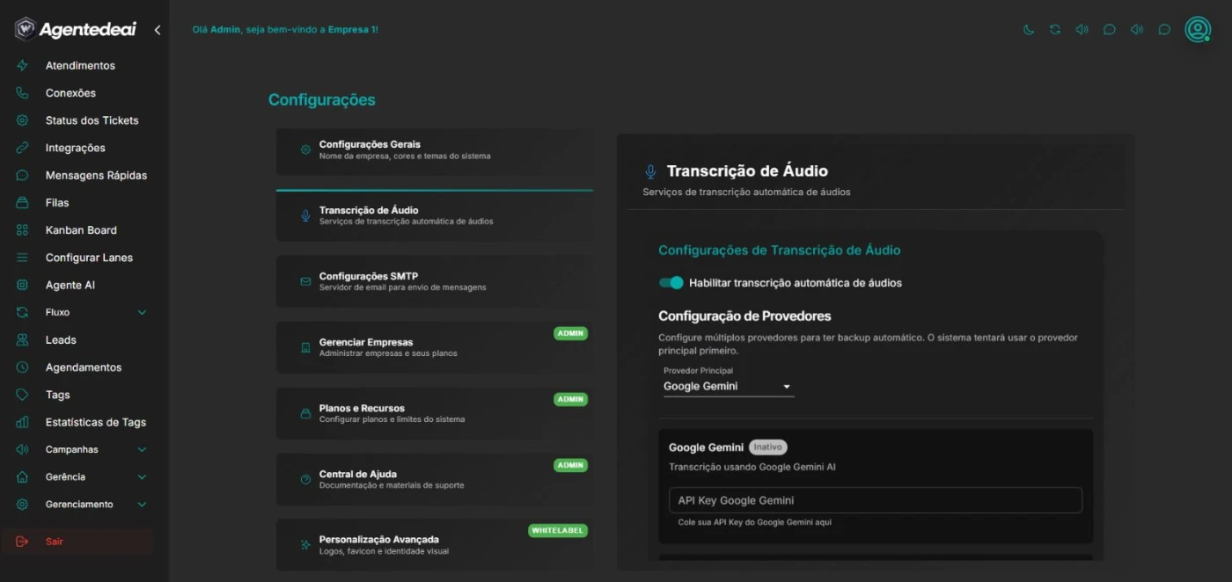1232x582 pixels.
Task: Open Agente AI settings
Action: [70, 284]
